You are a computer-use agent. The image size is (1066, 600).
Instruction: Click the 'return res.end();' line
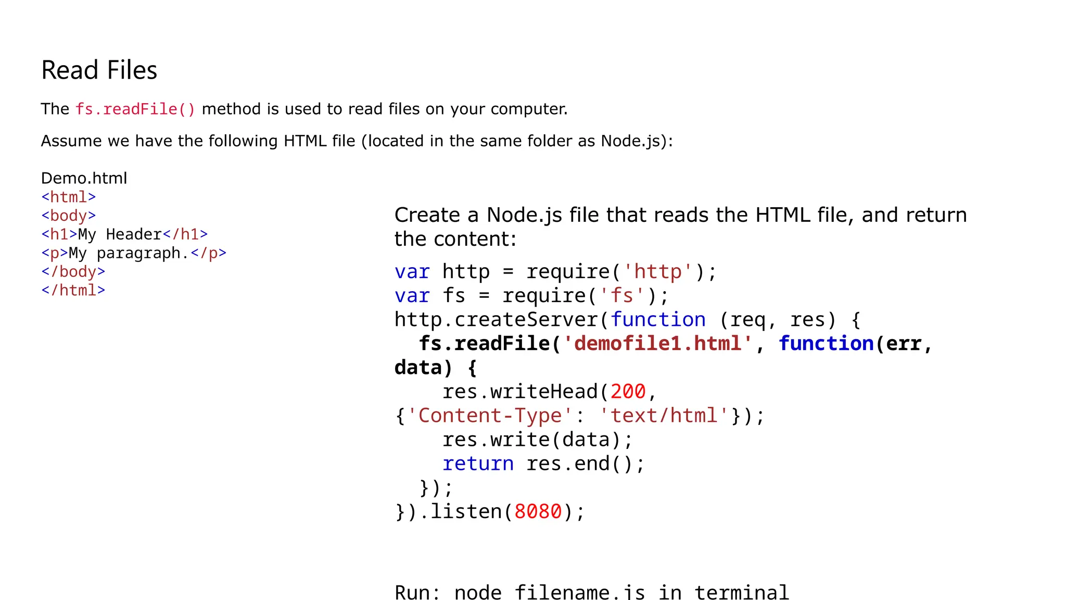543,464
